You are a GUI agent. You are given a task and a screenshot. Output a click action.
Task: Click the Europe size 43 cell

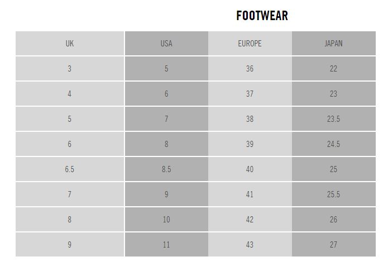250,244
